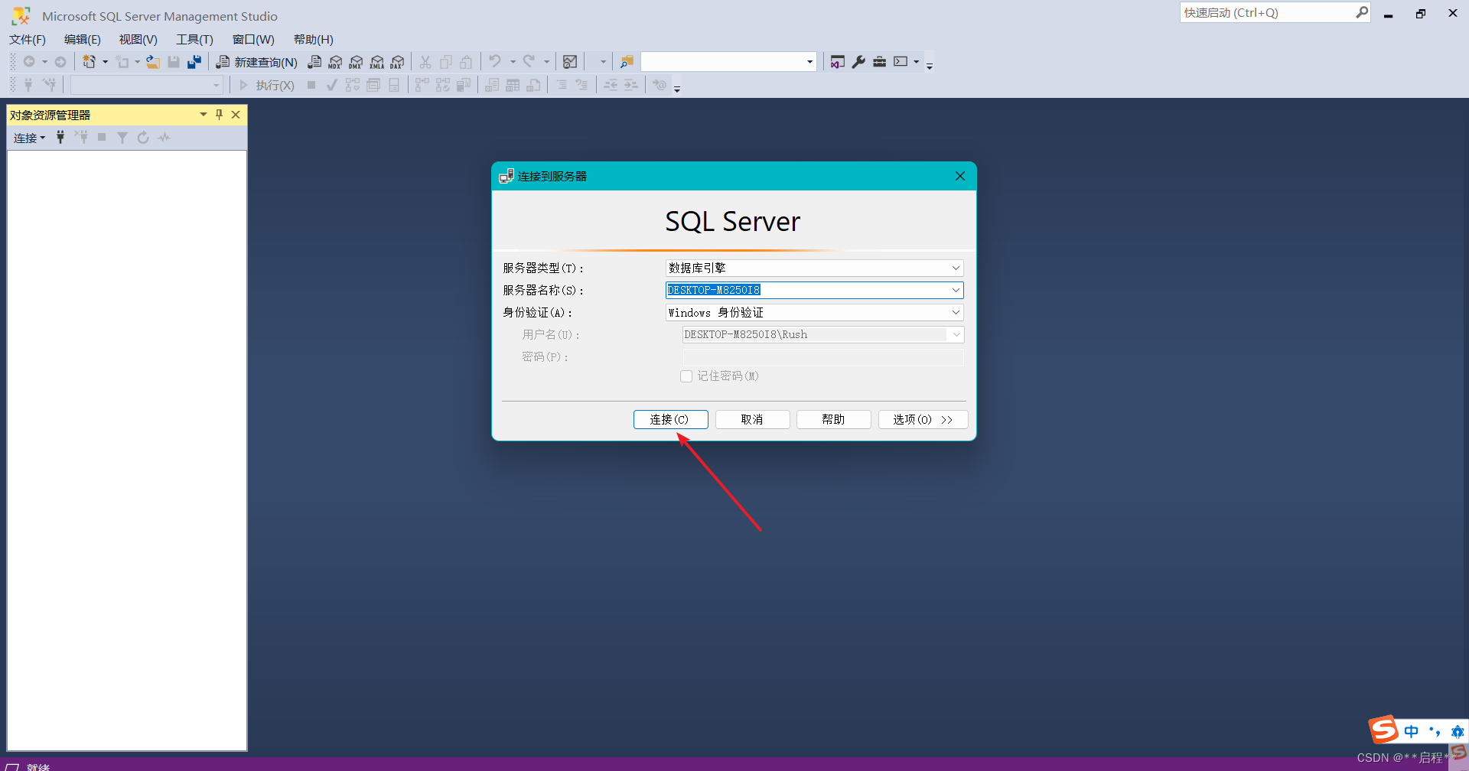
Task: Open the 窗口(W) menu
Action: click(x=253, y=40)
